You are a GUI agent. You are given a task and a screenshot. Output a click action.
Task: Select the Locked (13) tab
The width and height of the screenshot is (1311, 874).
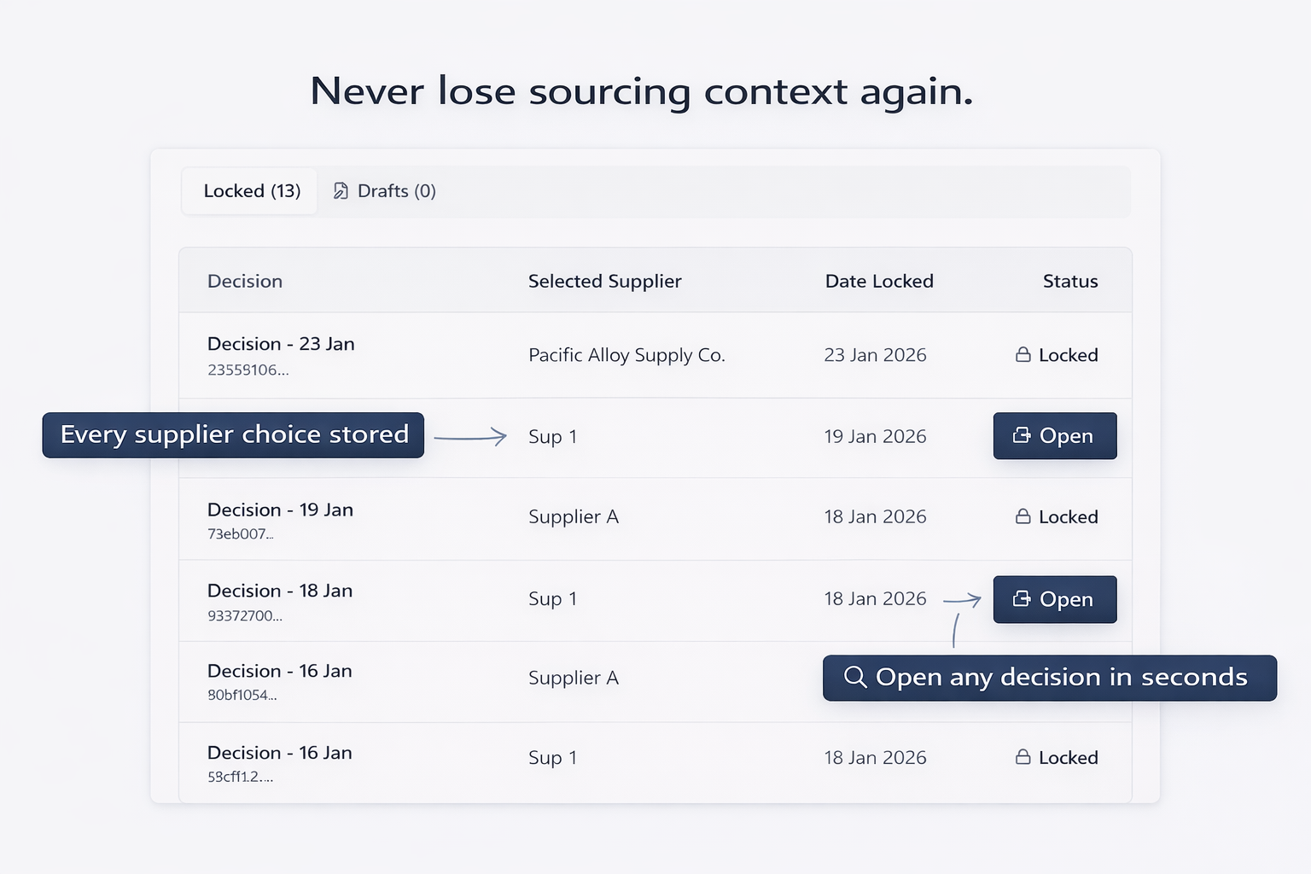tap(249, 191)
